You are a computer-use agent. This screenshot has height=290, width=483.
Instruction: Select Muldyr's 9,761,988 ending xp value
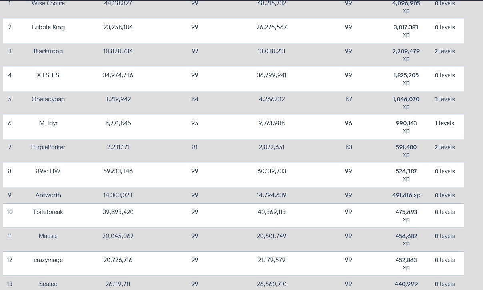click(x=272, y=123)
